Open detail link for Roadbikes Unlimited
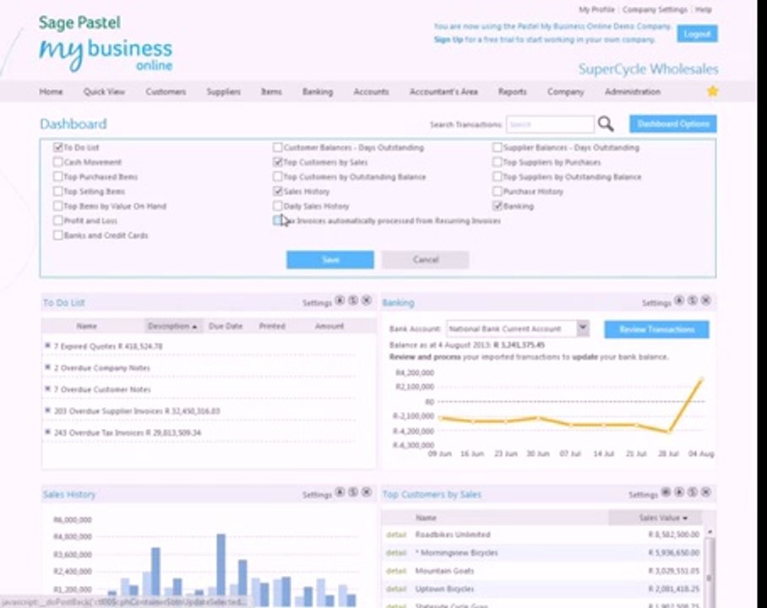Screen dimensions: 767x608 pyautogui.click(x=396, y=535)
